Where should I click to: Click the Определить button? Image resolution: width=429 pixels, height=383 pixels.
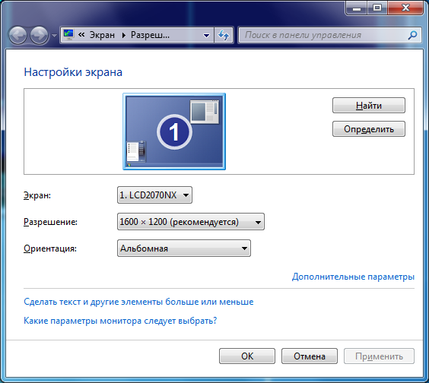click(x=369, y=128)
